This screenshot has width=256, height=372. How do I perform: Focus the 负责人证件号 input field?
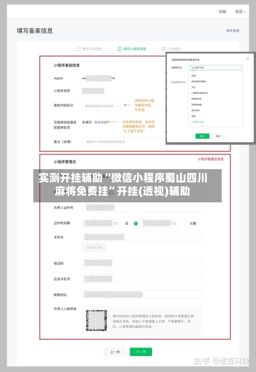(x=142, y=207)
